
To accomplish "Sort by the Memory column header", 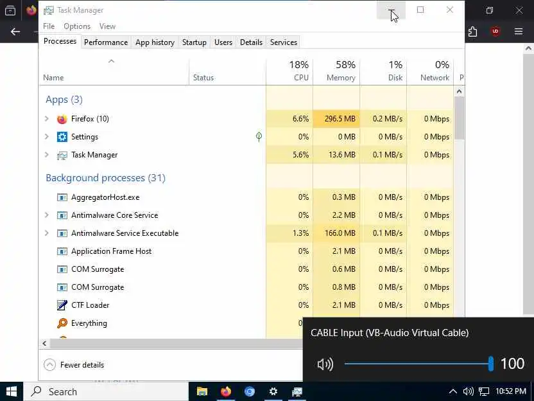I will (x=336, y=71).
